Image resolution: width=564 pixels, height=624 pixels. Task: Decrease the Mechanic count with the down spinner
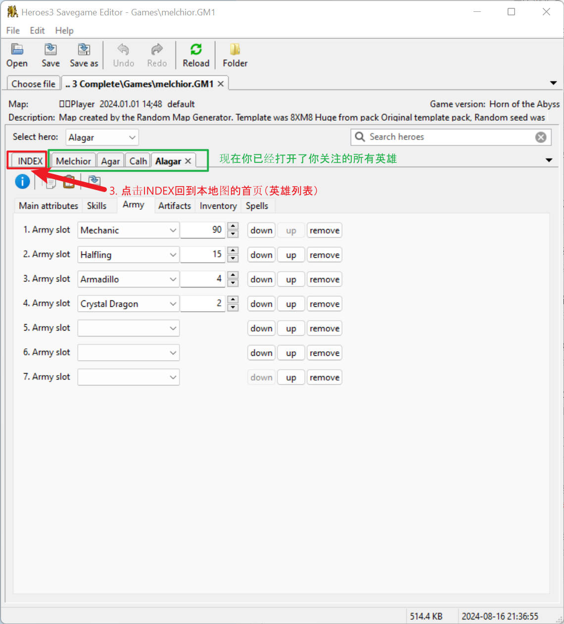click(x=233, y=234)
